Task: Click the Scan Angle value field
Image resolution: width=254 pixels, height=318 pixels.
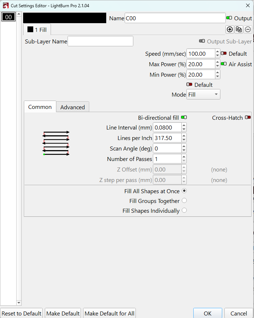Action: 167,148
